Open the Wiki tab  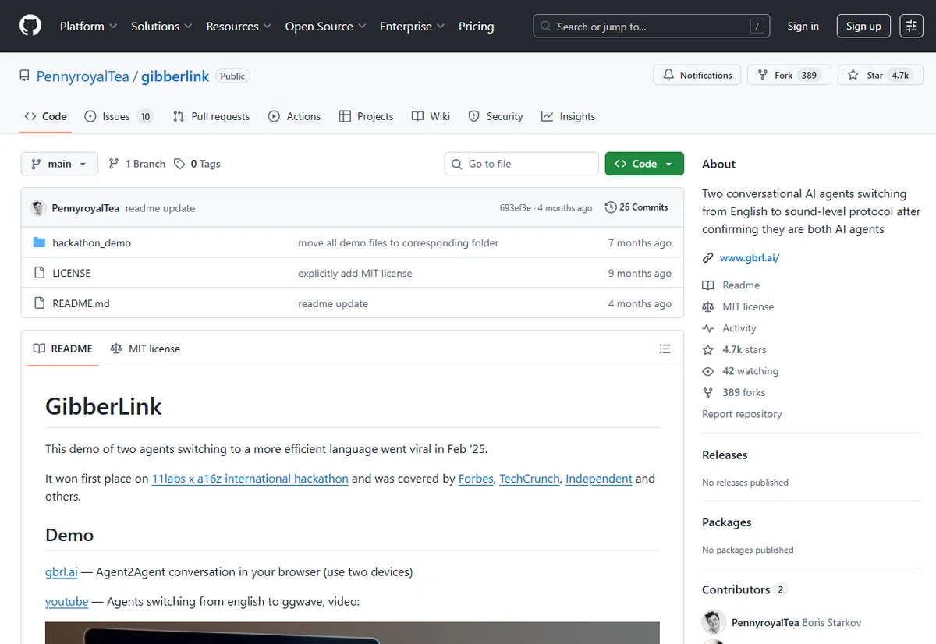coord(431,116)
